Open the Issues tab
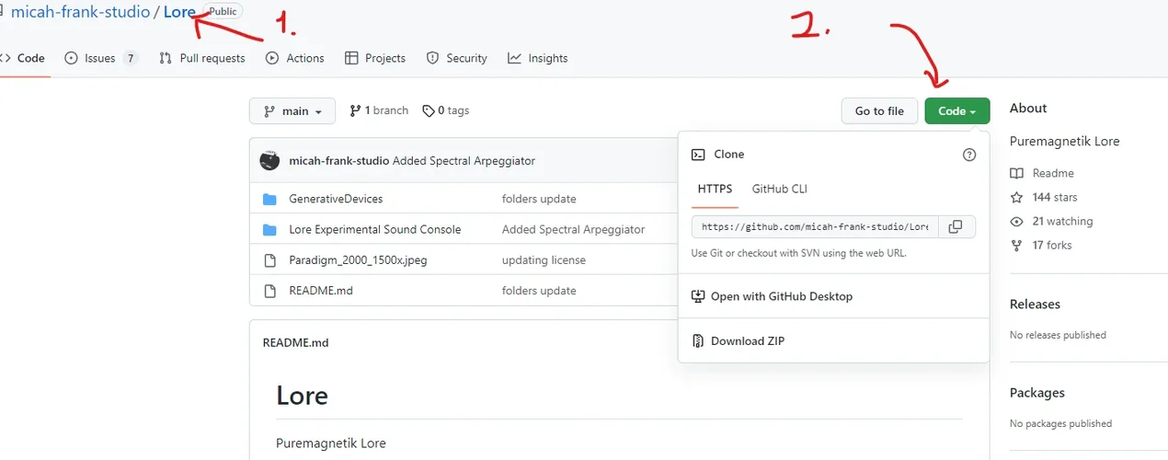Image resolution: width=1168 pixels, height=460 pixels. click(101, 58)
